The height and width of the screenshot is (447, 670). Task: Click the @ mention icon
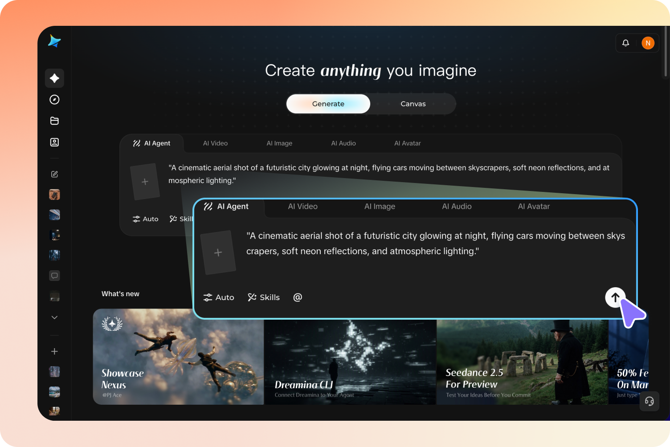coord(298,297)
